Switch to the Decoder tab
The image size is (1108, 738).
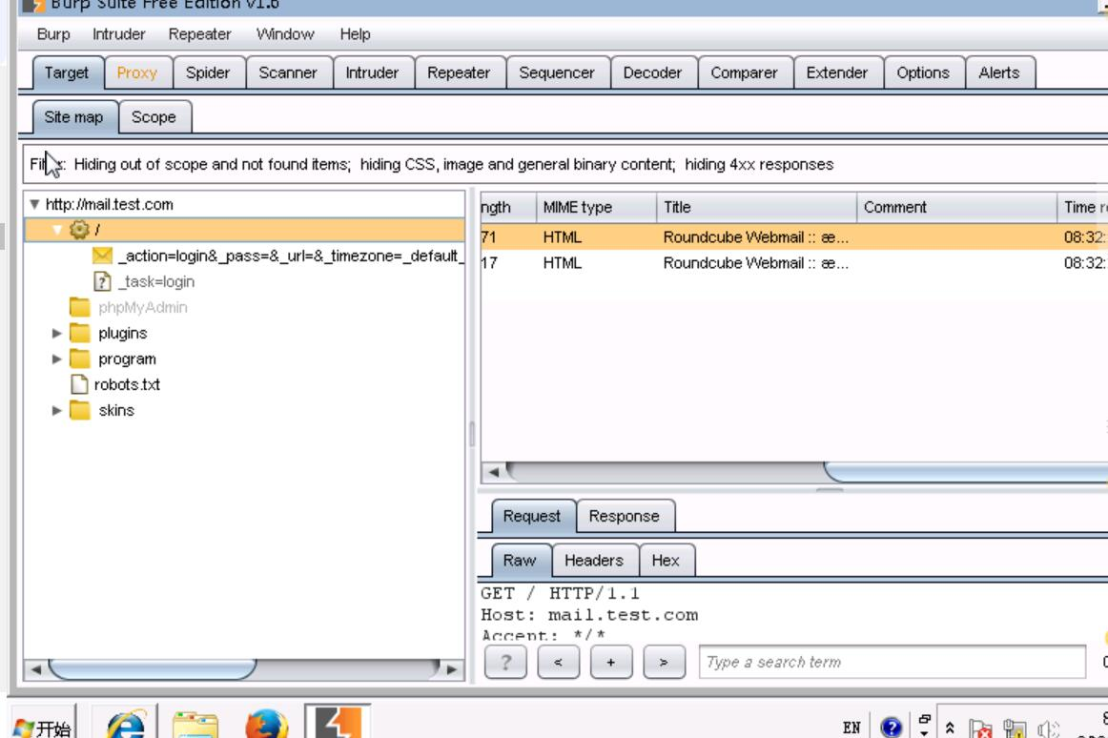click(652, 72)
